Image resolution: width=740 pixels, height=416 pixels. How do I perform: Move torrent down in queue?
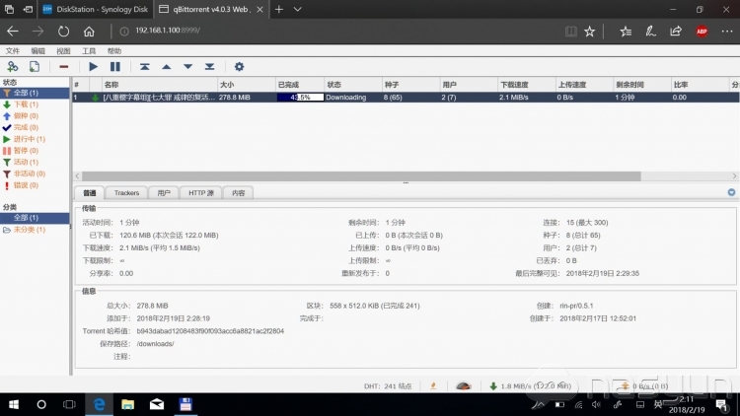[x=187, y=66]
